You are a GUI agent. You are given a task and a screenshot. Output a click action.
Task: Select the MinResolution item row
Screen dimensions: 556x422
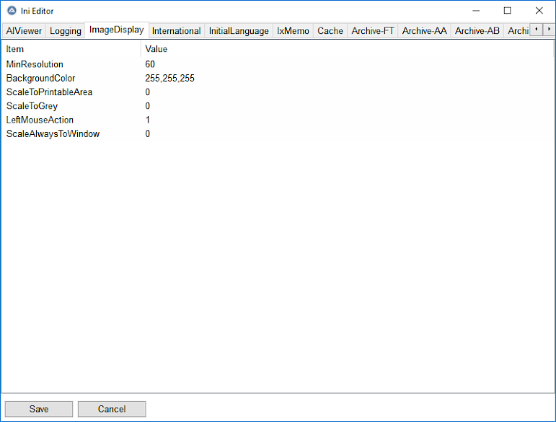click(x=35, y=64)
